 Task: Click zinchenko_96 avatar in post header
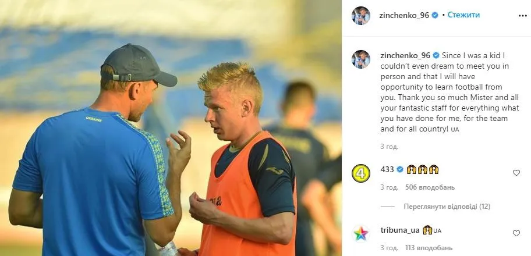[x=360, y=16]
